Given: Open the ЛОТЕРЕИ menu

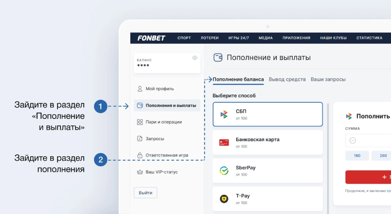Looking at the screenshot, I should [210, 38].
